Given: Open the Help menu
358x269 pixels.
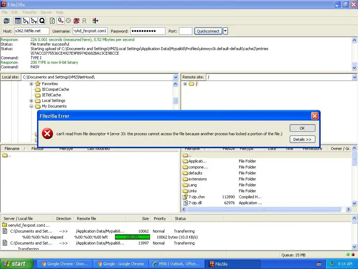Looking at the screenshot, I should pos(59,12).
